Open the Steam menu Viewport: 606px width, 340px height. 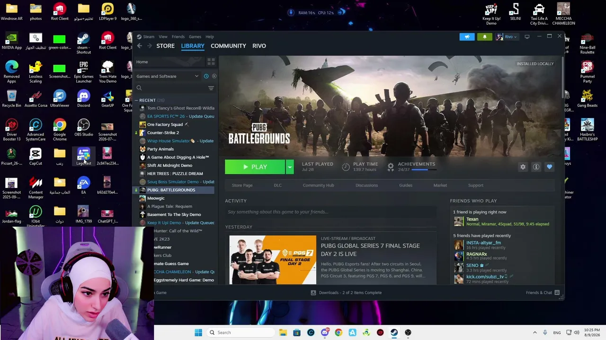pos(149,36)
